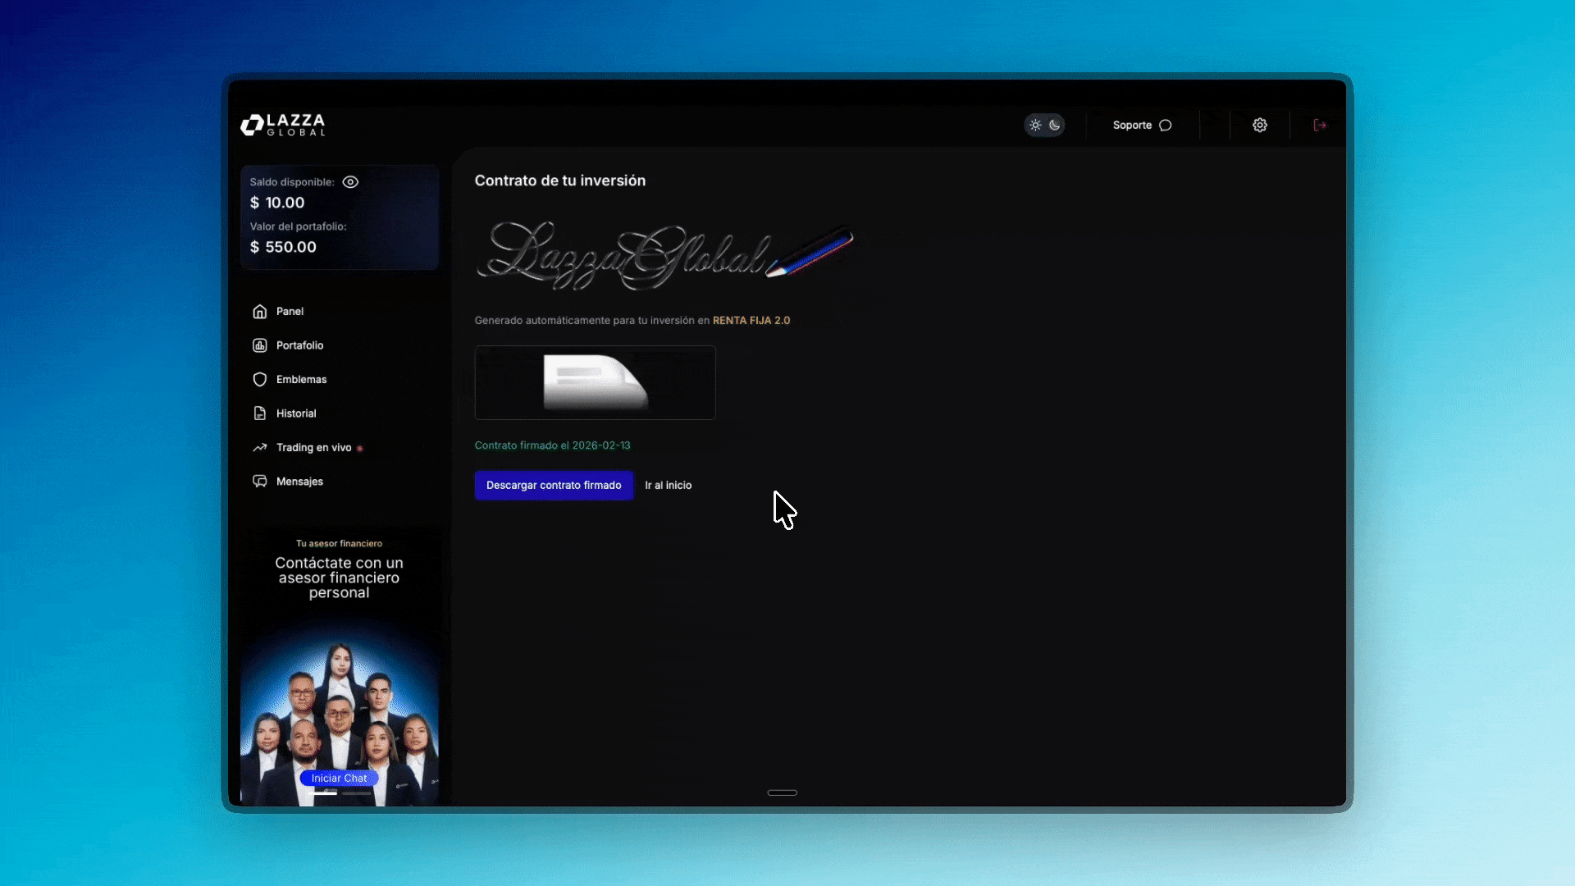1575x886 pixels.
Task: Go to the Trading en vivo menu item
Action: tap(313, 448)
